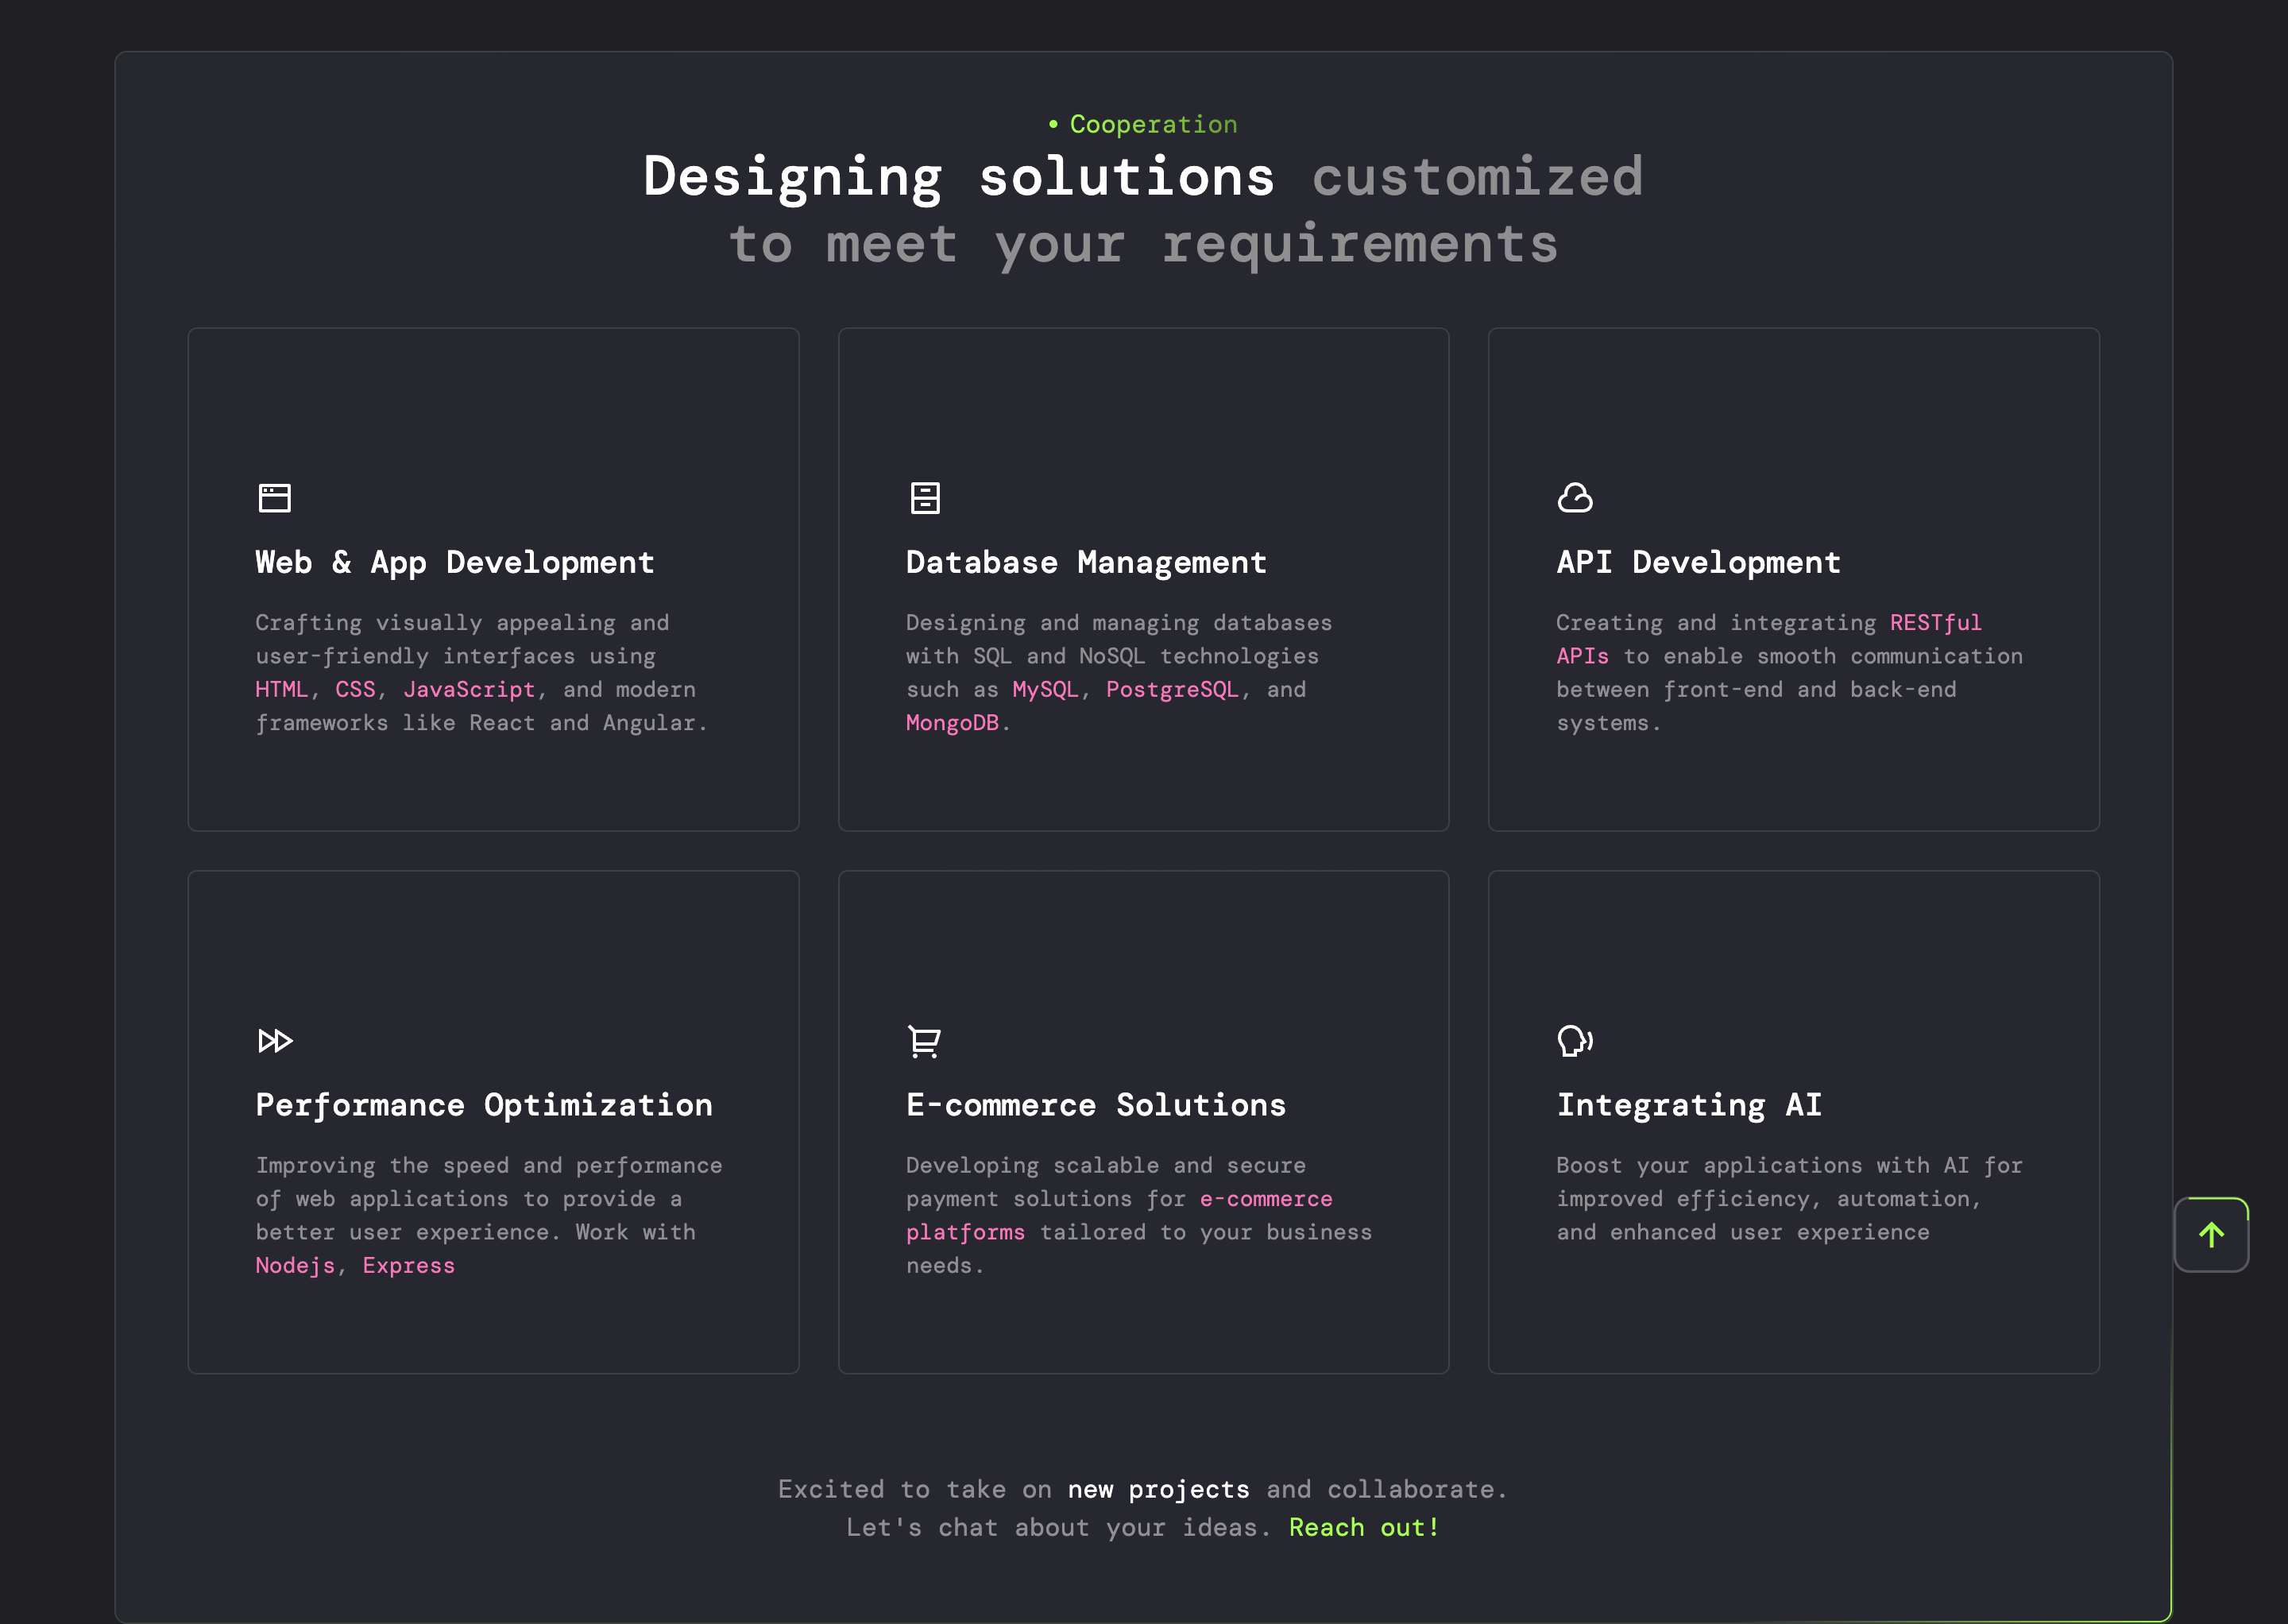This screenshot has width=2288, height=1624.
Task: Click the browser window icon above Web & App Development
Action: click(x=274, y=497)
